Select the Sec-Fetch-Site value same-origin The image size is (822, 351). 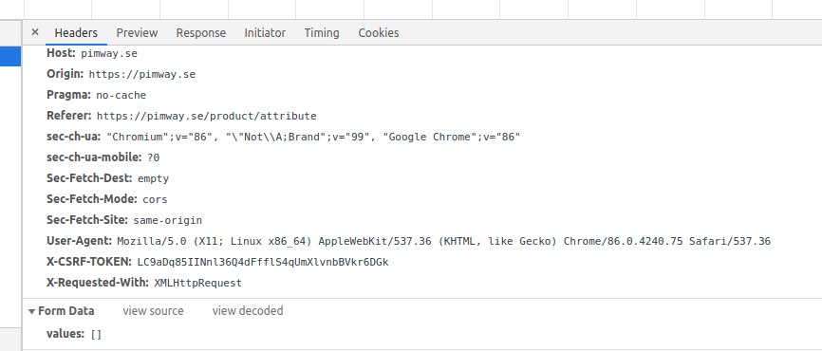[168, 220]
